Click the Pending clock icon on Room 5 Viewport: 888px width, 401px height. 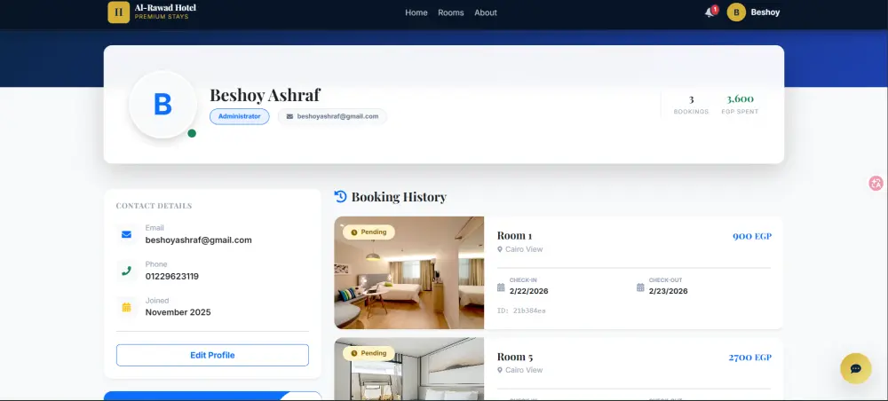[354, 353]
